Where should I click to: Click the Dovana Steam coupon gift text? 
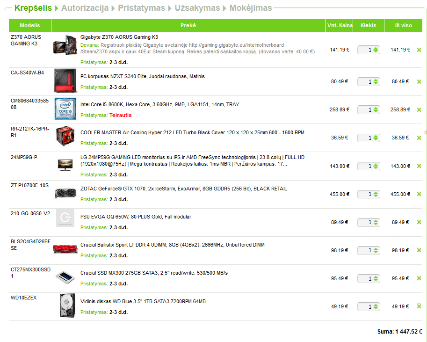[x=197, y=48]
